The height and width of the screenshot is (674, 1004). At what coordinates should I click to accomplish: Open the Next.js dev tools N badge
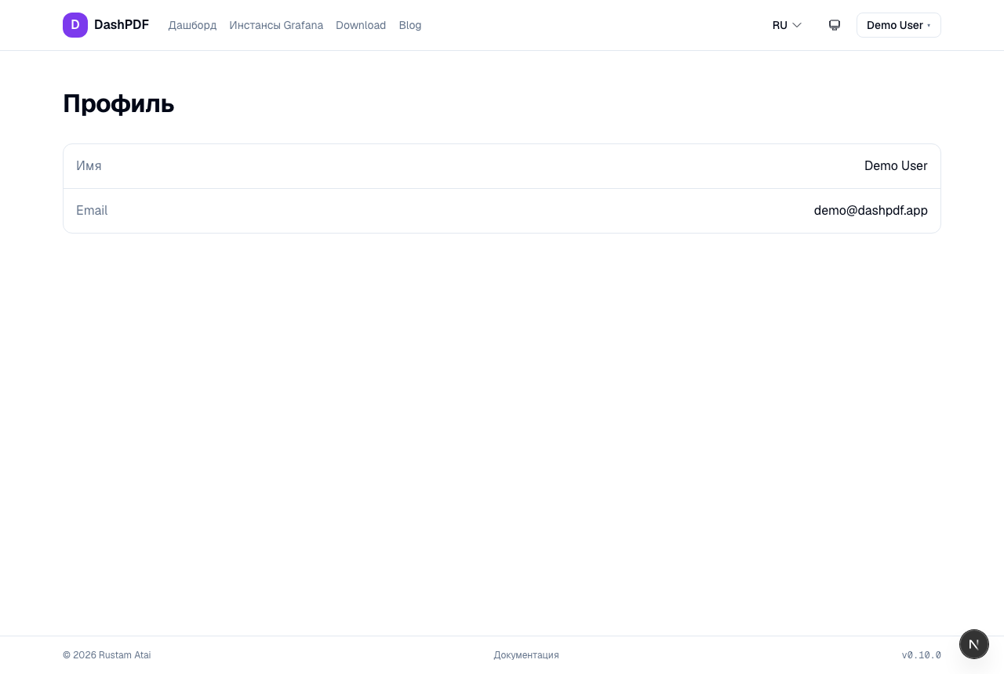click(x=974, y=644)
